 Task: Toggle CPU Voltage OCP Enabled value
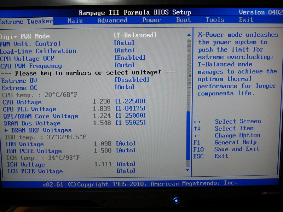click(130, 58)
